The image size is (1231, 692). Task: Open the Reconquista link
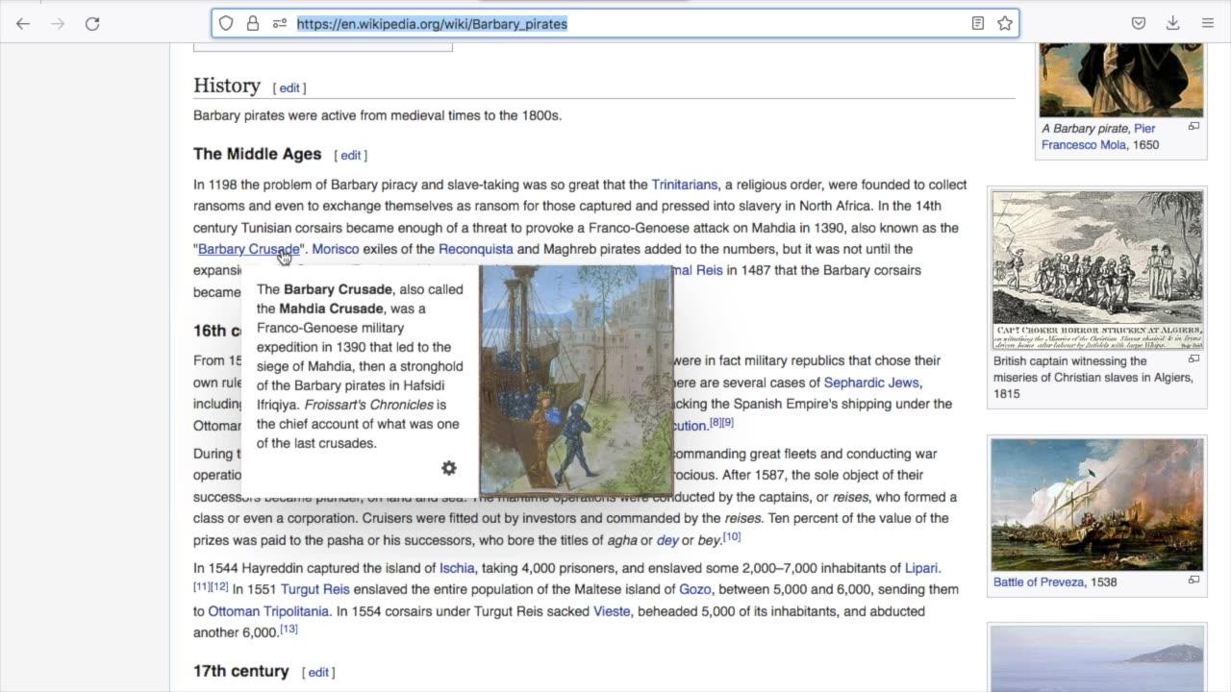(x=476, y=249)
